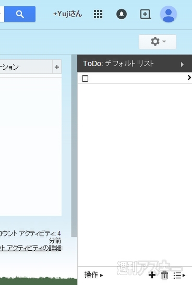Open the Google apps grid icon
The width and height of the screenshot is (192, 285).
click(x=98, y=14)
